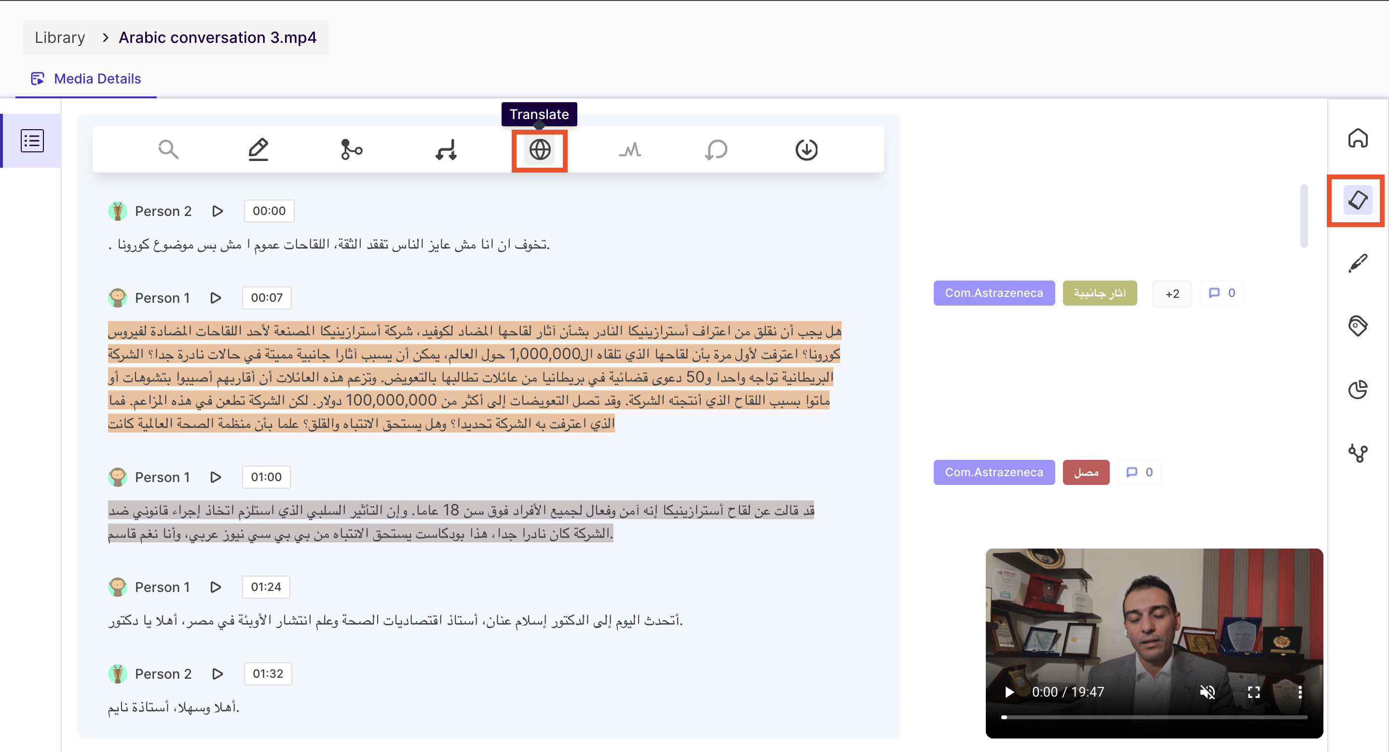1389x752 pixels.
Task: Go to home in right sidebar
Action: pos(1358,138)
